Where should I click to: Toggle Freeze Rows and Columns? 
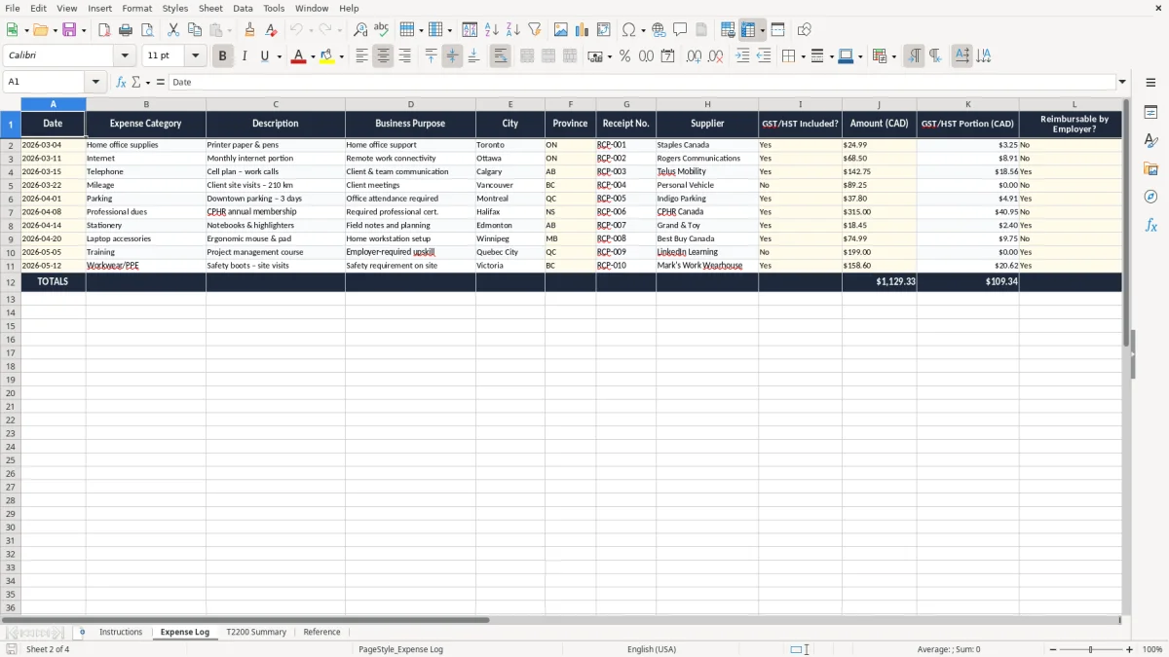click(748, 30)
